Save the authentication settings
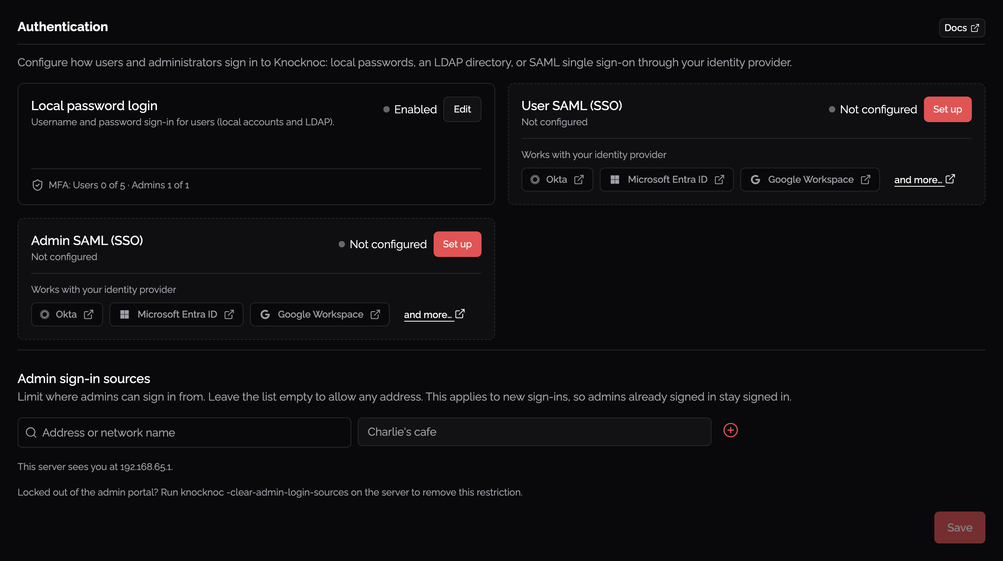This screenshot has height=561, width=1003. click(x=959, y=527)
